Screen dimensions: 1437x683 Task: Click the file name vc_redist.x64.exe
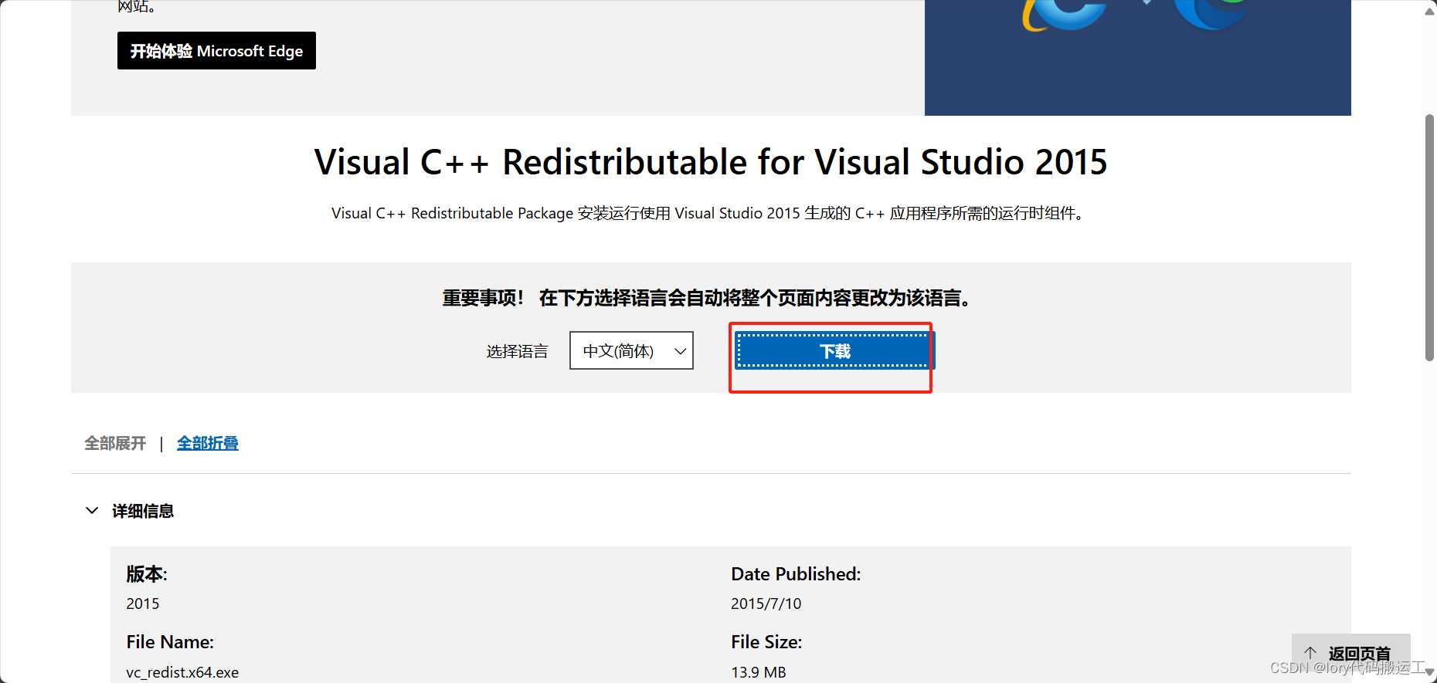click(182, 672)
